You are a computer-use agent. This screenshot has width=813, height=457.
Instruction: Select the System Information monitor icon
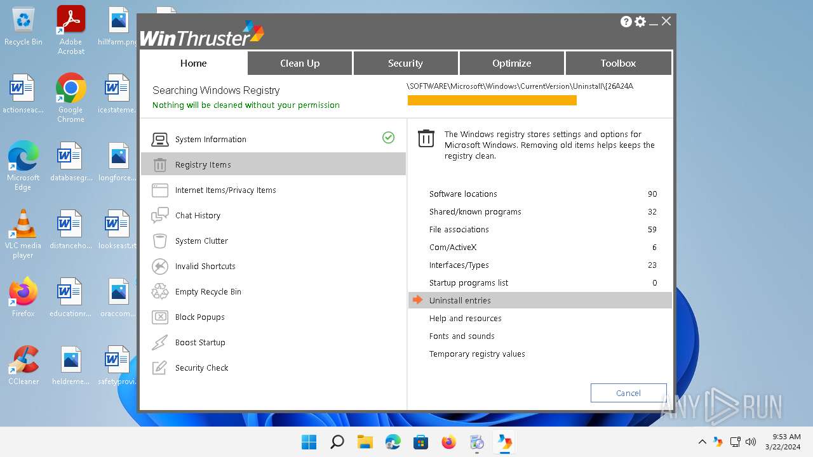[x=160, y=140]
